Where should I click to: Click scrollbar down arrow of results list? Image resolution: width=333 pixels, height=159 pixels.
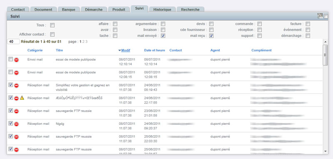[326, 151]
